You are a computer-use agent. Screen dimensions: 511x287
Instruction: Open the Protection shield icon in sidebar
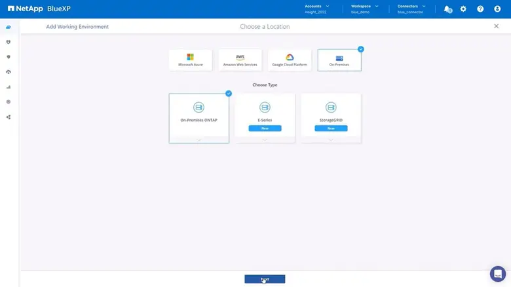9,42
